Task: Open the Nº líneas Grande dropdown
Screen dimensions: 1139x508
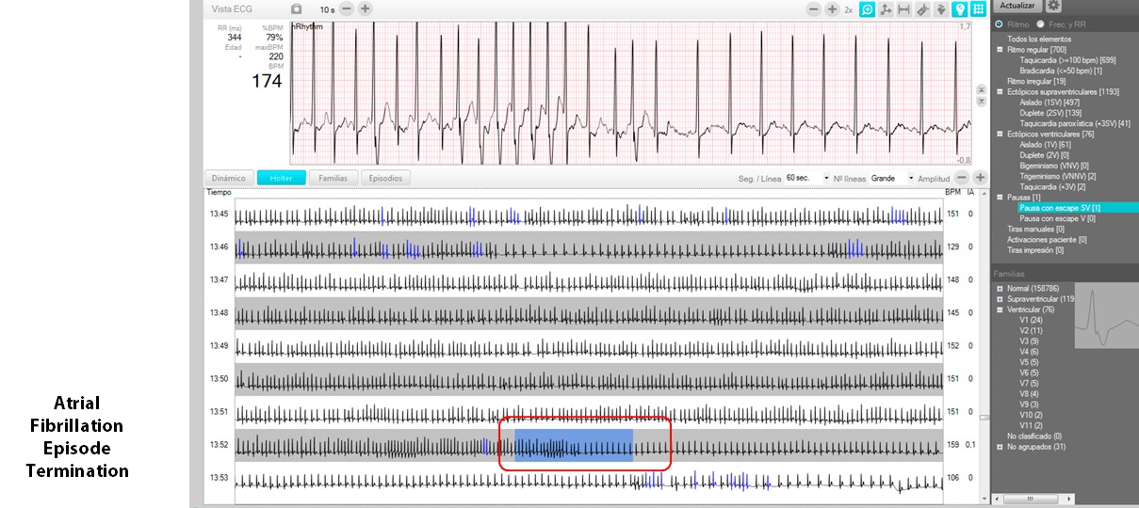Action: pos(911,178)
